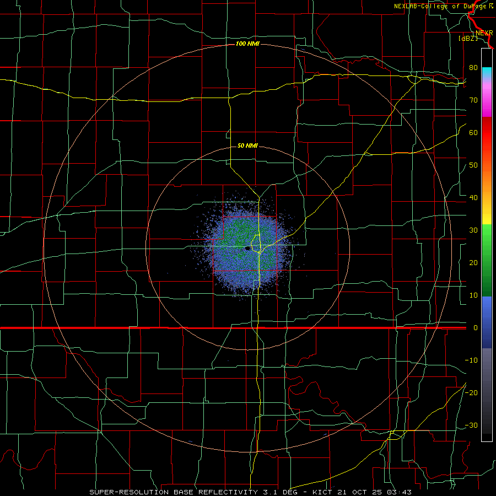
Task: Click the NEXR label above the legend
Action: 484,33
